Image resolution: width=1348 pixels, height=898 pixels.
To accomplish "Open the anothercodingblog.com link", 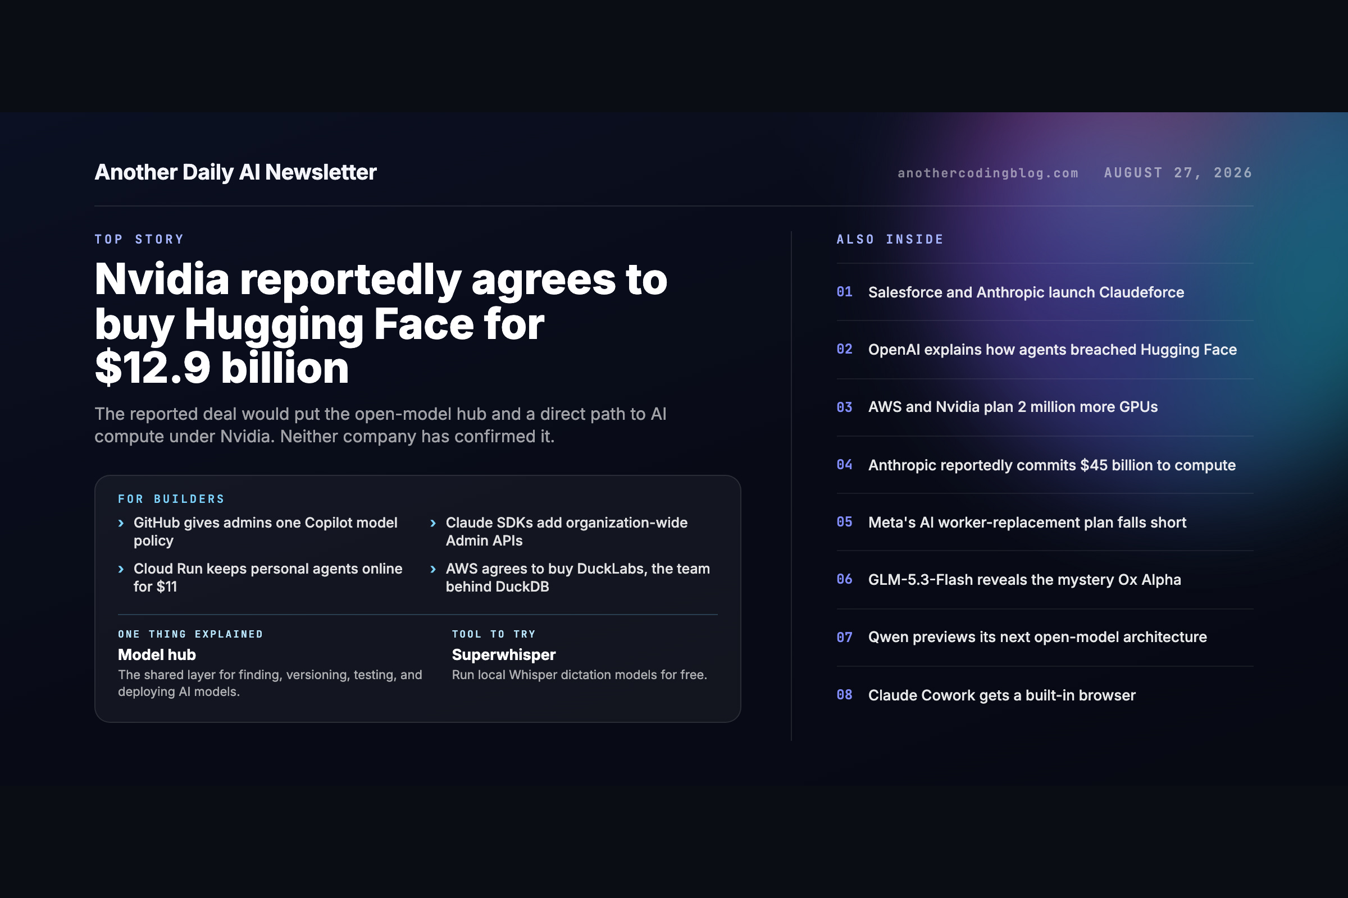I will coord(988,173).
